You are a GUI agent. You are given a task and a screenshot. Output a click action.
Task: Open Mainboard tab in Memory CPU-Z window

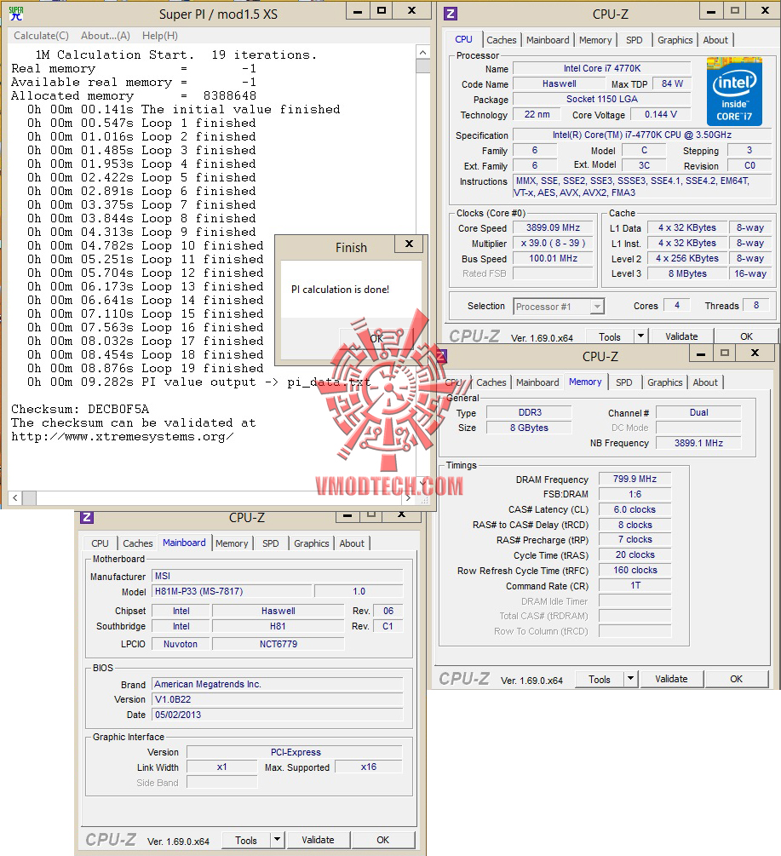point(537,382)
